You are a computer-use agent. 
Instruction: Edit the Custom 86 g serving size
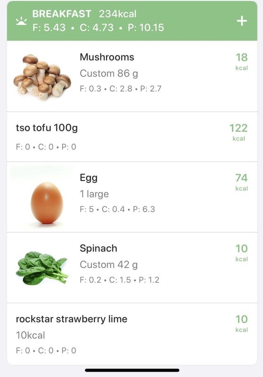pos(109,73)
